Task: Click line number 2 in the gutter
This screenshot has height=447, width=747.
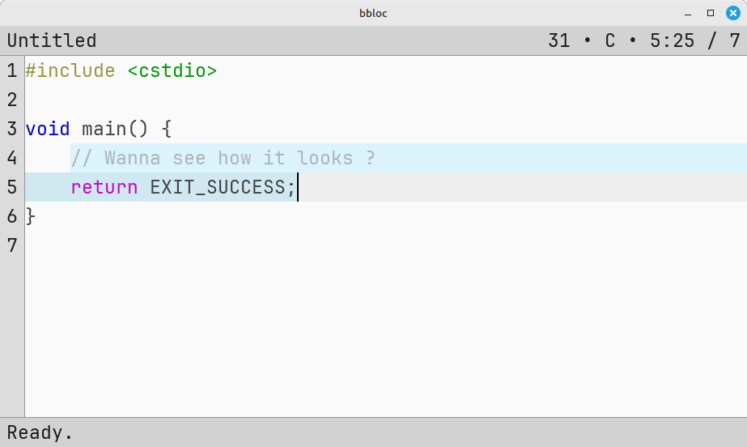Action: click(x=12, y=100)
